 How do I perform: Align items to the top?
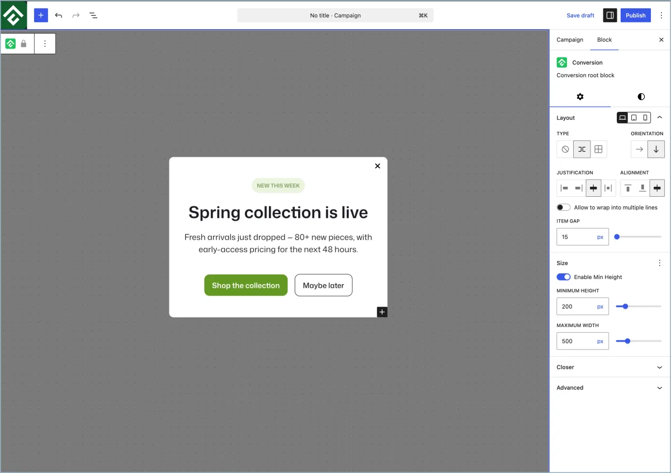pos(628,188)
